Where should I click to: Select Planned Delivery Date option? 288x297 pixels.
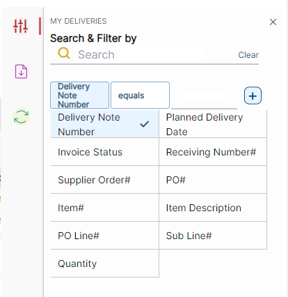point(213,124)
